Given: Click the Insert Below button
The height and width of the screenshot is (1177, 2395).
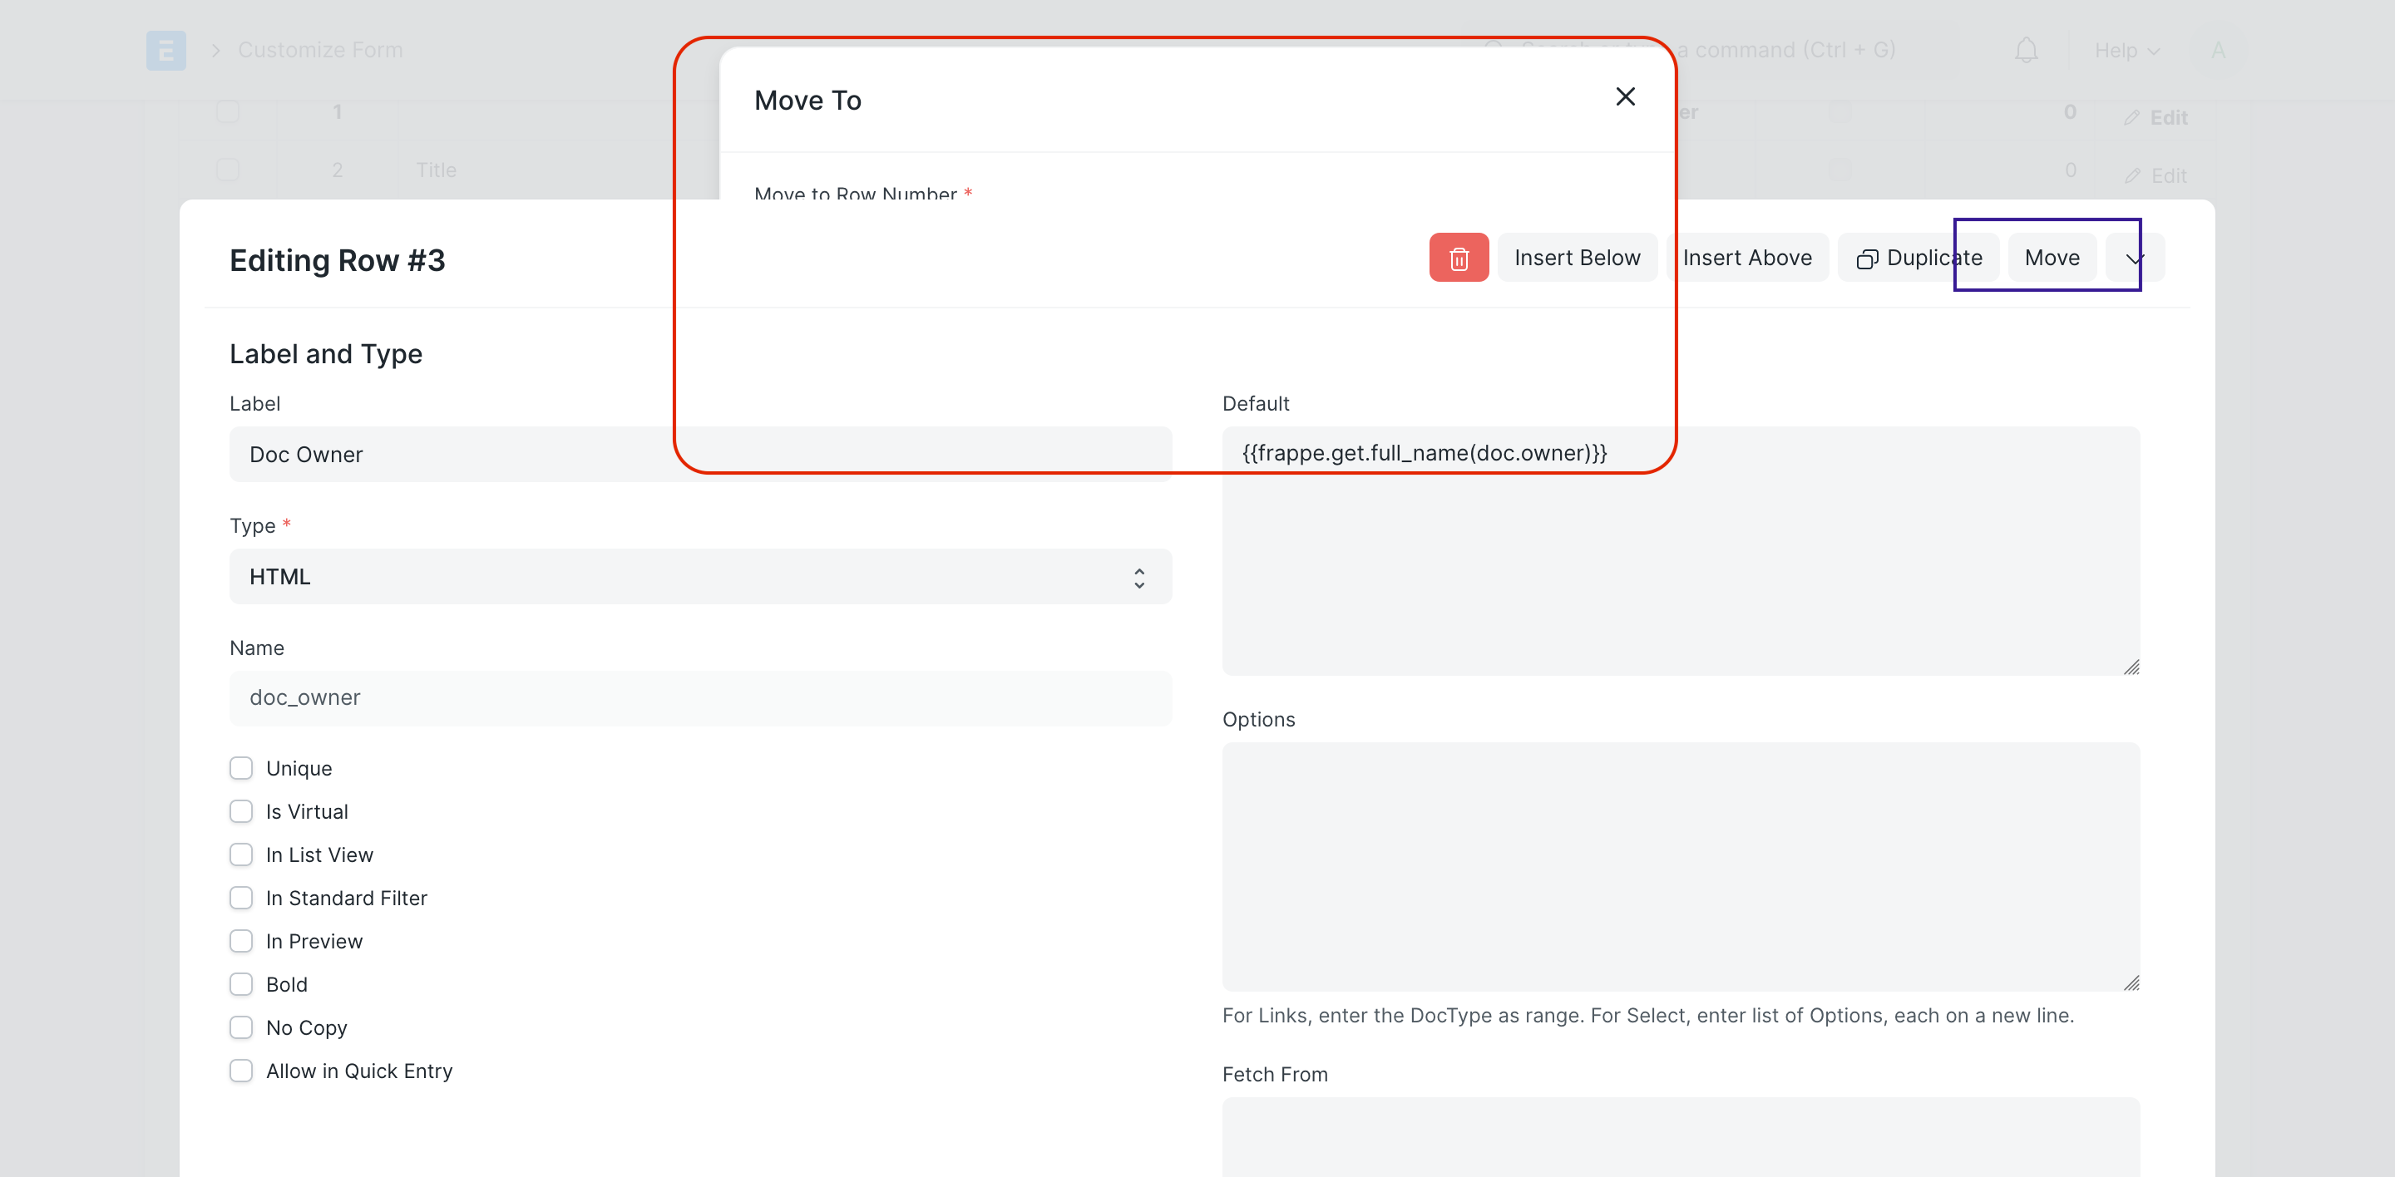Looking at the screenshot, I should [x=1577, y=258].
